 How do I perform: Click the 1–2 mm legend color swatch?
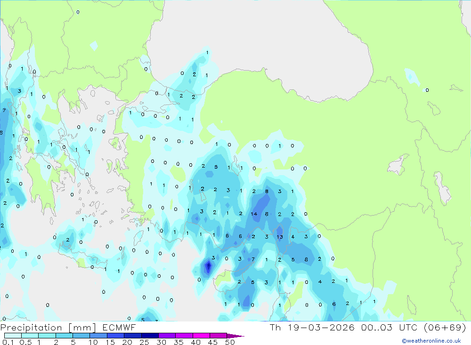[x=47, y=336]
